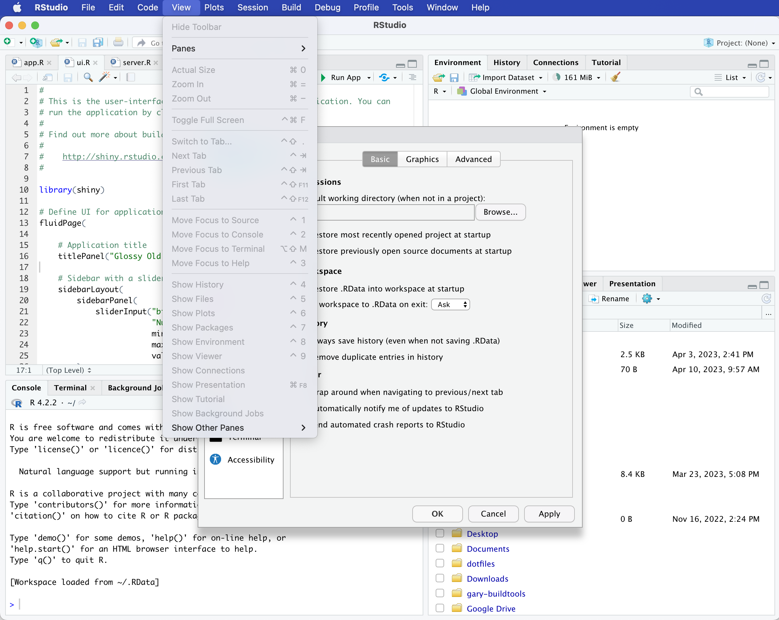The height and width of the screenshot is (620, 779).
Task: Tick the Google Drive checkbox
Action: click(440, 608)
